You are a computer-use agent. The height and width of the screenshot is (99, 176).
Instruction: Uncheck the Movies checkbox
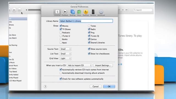tap(61, 26)
